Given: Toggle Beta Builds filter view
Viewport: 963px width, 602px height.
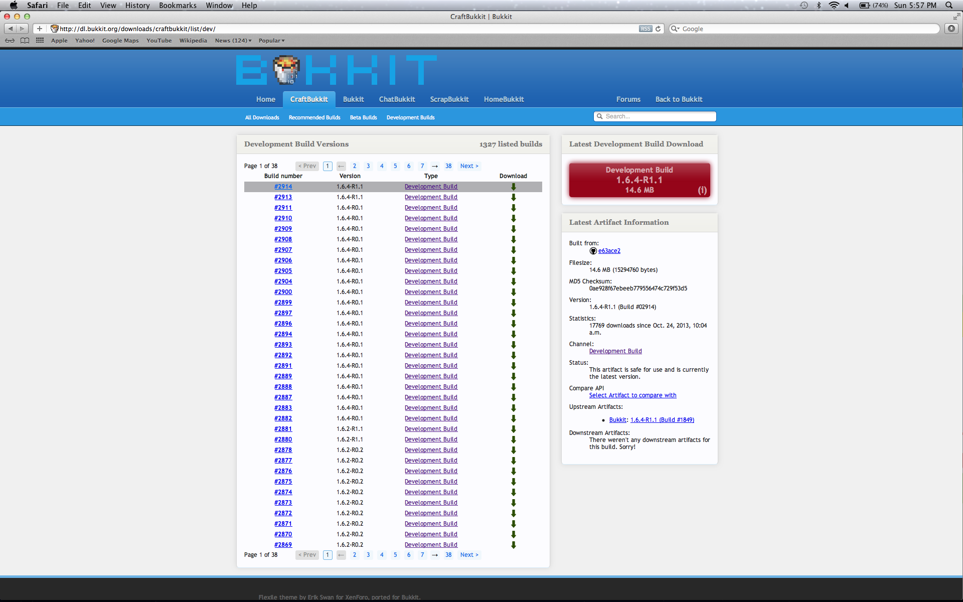Looking at the screenshot, I should coord(362,117).
